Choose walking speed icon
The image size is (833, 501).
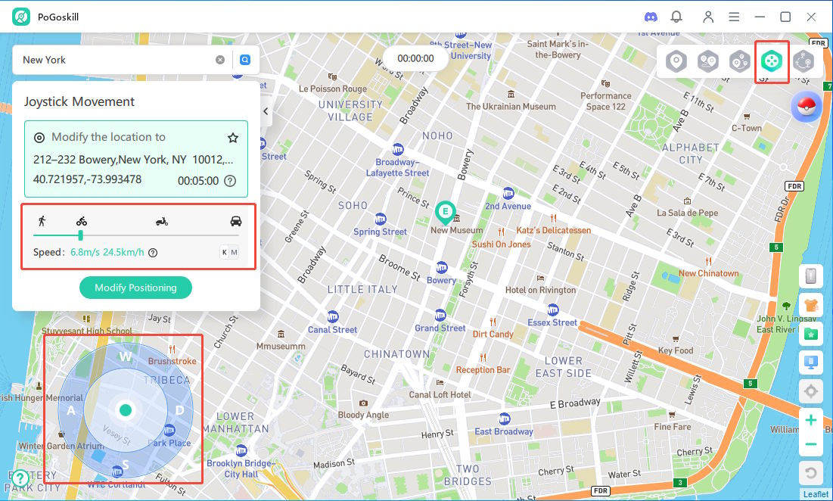click(x=42, y=221)
